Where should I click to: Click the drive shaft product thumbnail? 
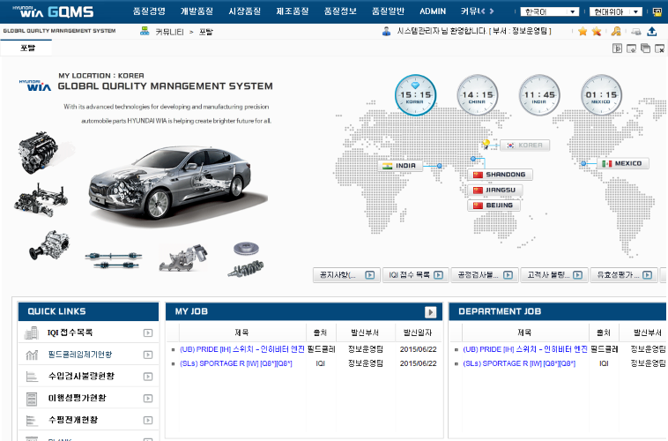click(x=114, y=260)
